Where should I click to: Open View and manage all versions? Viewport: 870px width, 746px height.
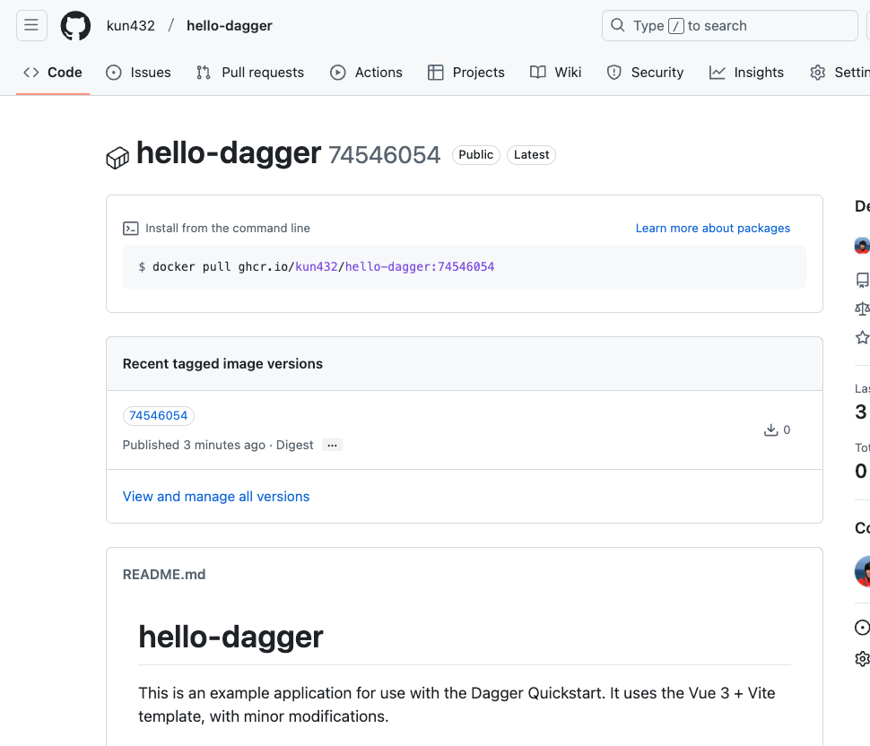click(x=216, y=497)
